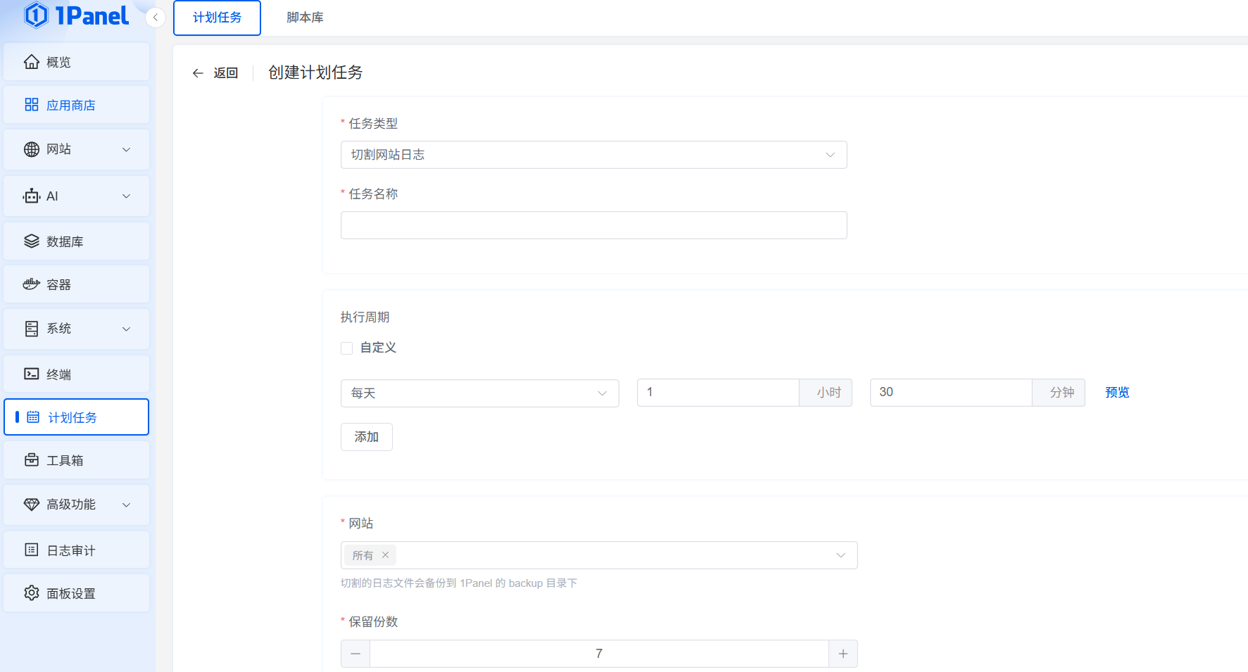Remove the 所有 tag from website selection
1248x672 pixels.
click(x=386, y=555)
